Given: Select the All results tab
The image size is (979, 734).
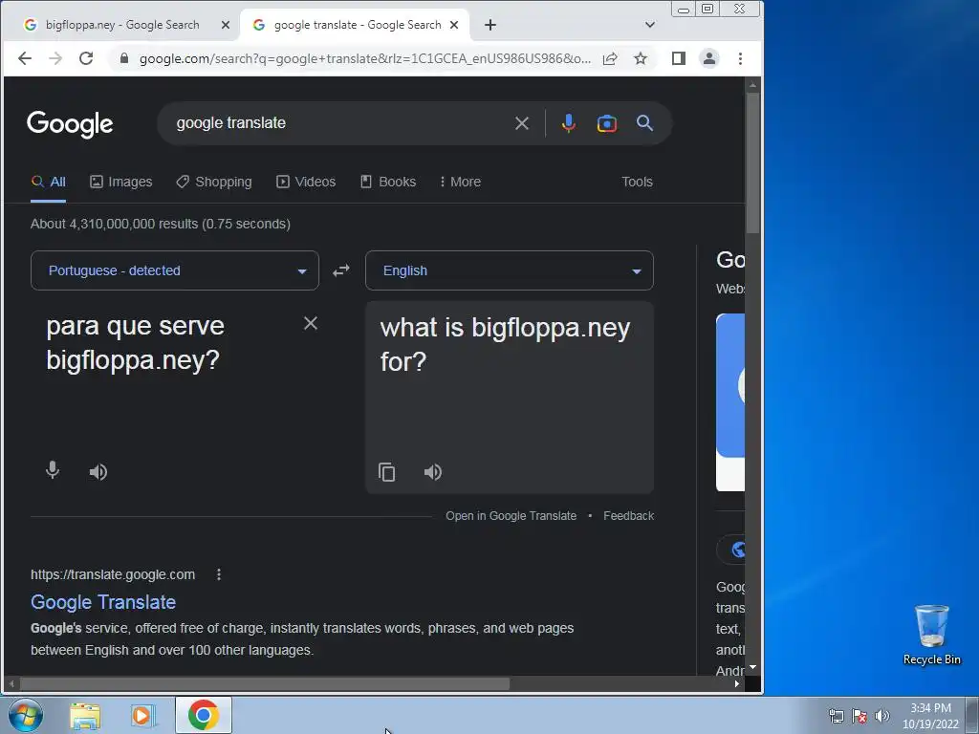Looking at the screenshot, I should tap(48, 182).
